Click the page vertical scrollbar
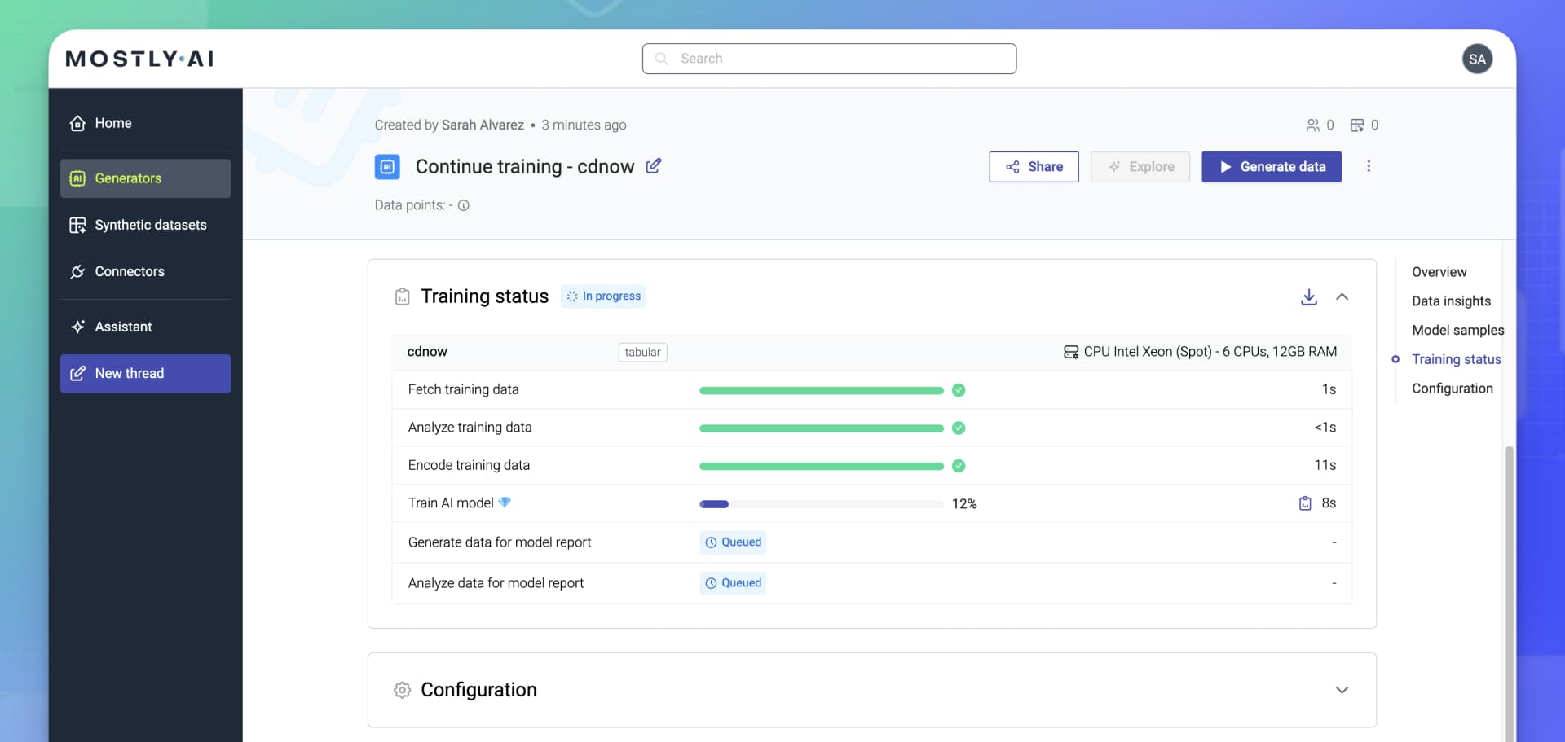 coord(1509,593)
